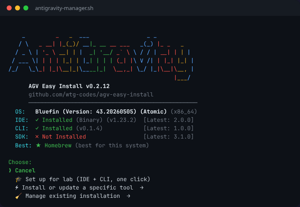Click the red Not Installed status
Screen dimensions: 300x207
click(64, 136)
